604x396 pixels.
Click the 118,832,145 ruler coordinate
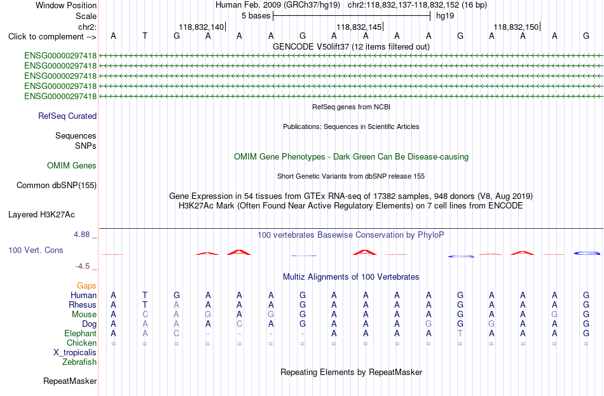pyautogui.click(x=359, y=27)
